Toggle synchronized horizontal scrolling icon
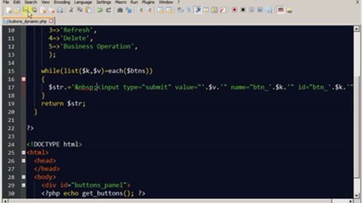Image resolution: width=362 pixels, height=203 pixels. tap(169, 10)
